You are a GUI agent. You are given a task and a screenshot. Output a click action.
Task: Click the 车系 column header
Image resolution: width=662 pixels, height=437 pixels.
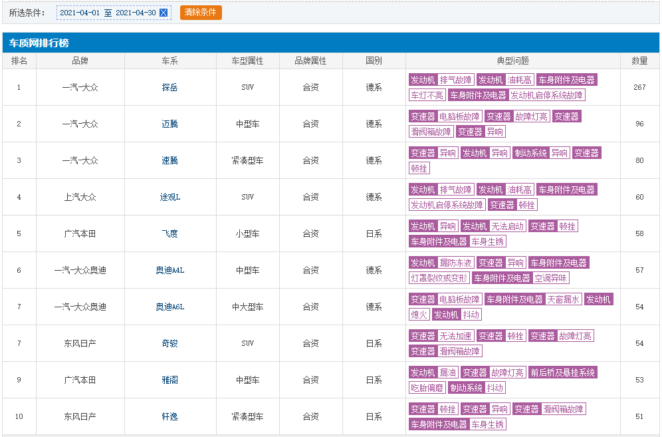point(169,61)
